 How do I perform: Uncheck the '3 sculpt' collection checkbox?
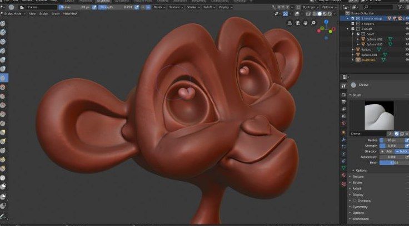click(353, 29)
